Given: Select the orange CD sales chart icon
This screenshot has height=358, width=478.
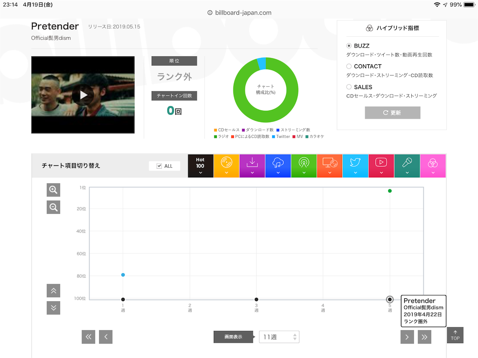Looking at the screenshot, I should point(226,166).
